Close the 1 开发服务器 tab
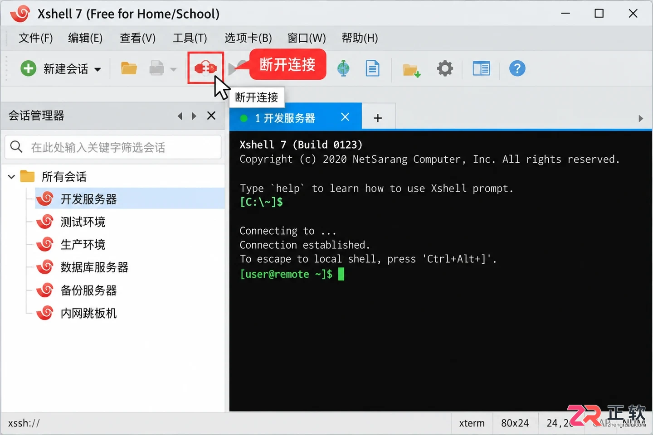The width and height of the screenshot is (653, 435). [x=345, y=117]
